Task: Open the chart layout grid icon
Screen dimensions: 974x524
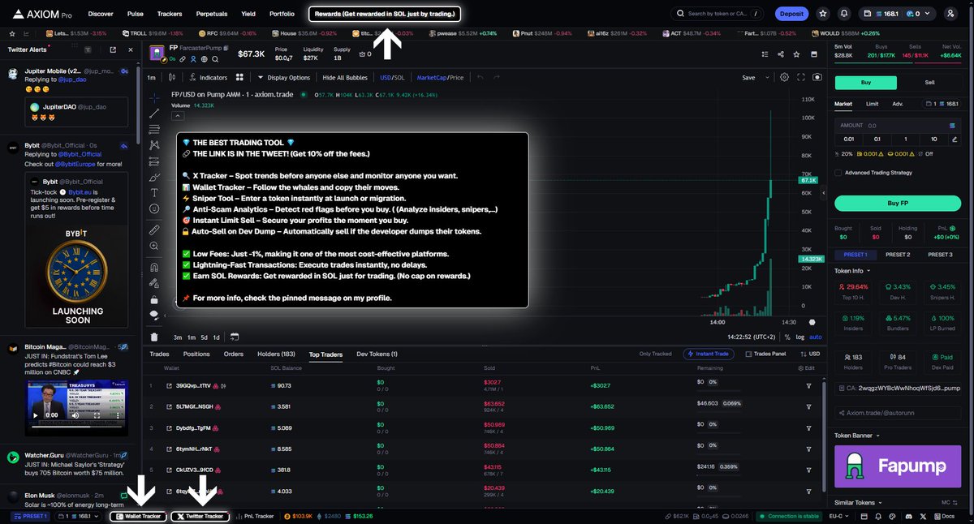Action: tap(239, 77)
